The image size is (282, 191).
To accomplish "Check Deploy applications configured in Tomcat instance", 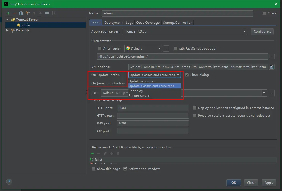I will pyautogui.click(x=194, y=108).
